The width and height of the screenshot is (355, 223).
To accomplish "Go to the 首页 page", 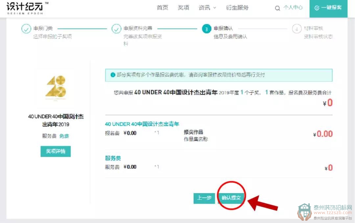I will pyautogui.click(x=162, y=8).
